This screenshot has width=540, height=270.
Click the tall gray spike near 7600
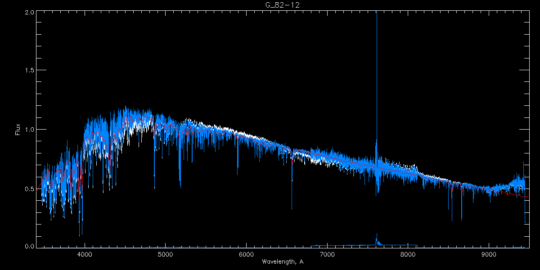[377, 67]
